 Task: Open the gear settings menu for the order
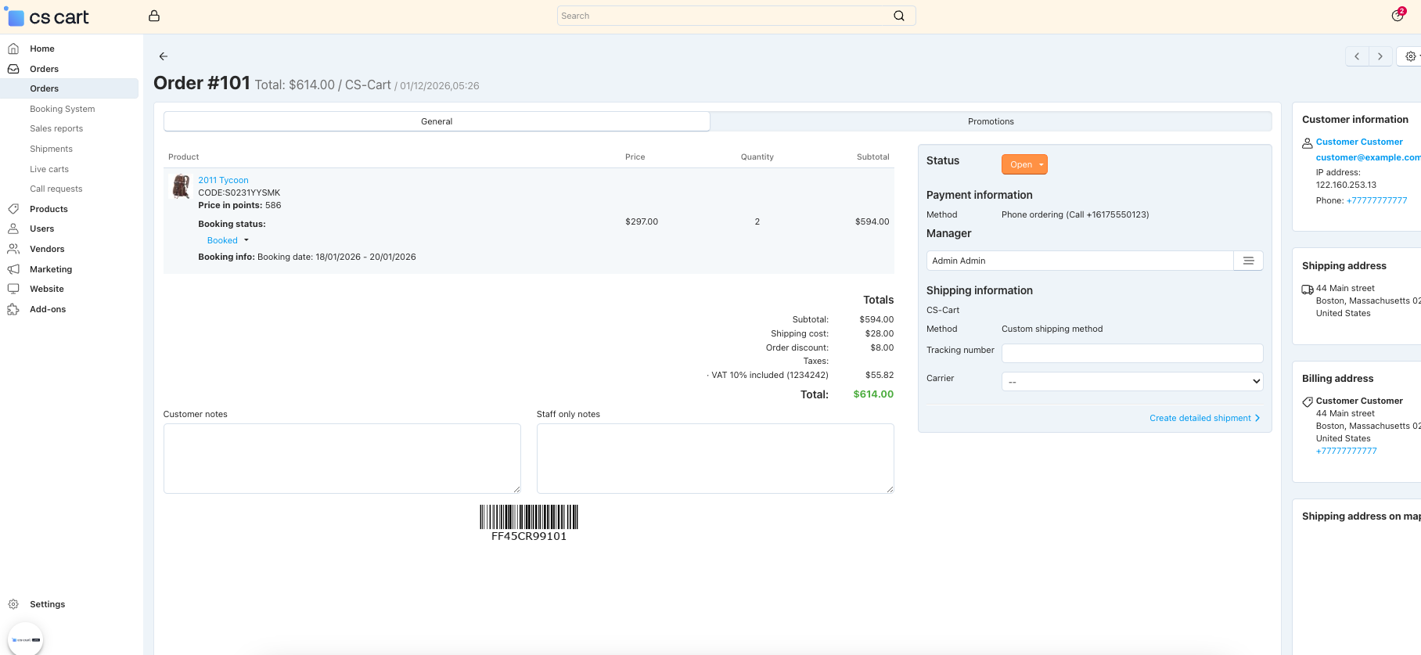pyautogui.click(x=1410, y=56)
